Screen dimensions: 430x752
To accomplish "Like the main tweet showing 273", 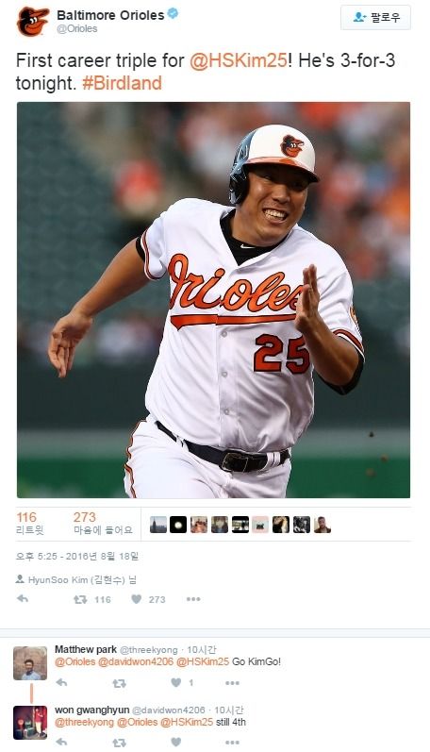I will point(148,599).
